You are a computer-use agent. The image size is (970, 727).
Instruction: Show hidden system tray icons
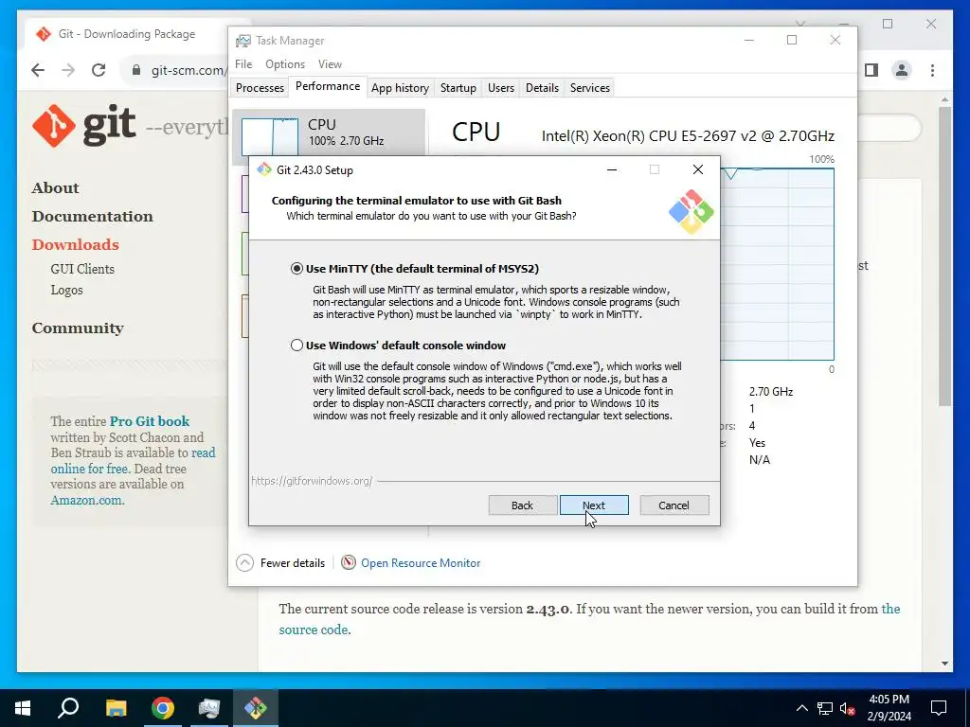click(x=801, y=708)
